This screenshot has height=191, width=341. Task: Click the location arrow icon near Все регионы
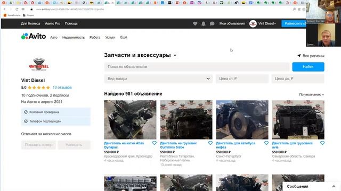tap(299, 56)
